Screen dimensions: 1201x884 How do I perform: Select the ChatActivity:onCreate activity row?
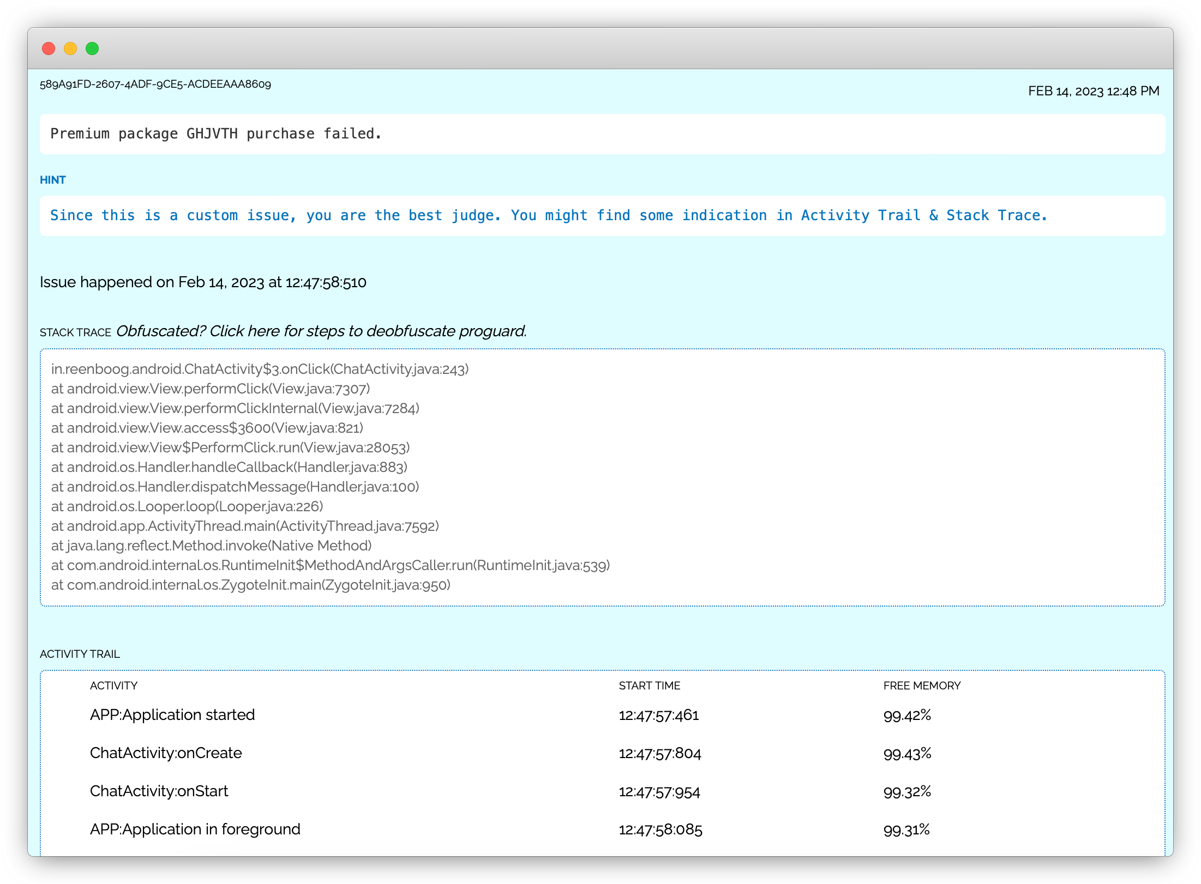point(166,753)
